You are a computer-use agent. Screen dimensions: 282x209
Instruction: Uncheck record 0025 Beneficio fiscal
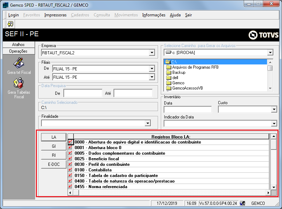point(70,159)
